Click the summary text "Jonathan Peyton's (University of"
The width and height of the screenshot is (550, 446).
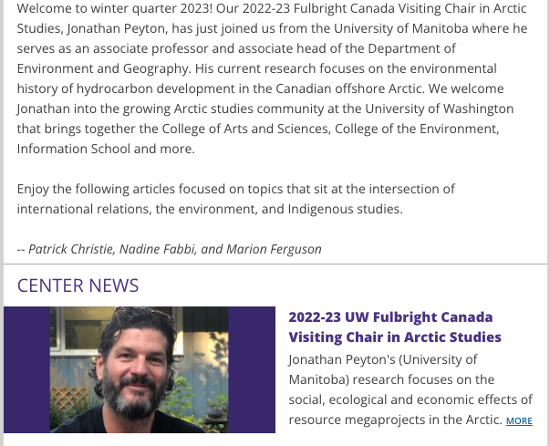(383, 359)
